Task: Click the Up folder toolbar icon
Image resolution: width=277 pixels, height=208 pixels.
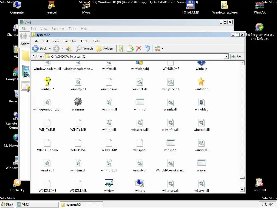Action: click(68, 48)
